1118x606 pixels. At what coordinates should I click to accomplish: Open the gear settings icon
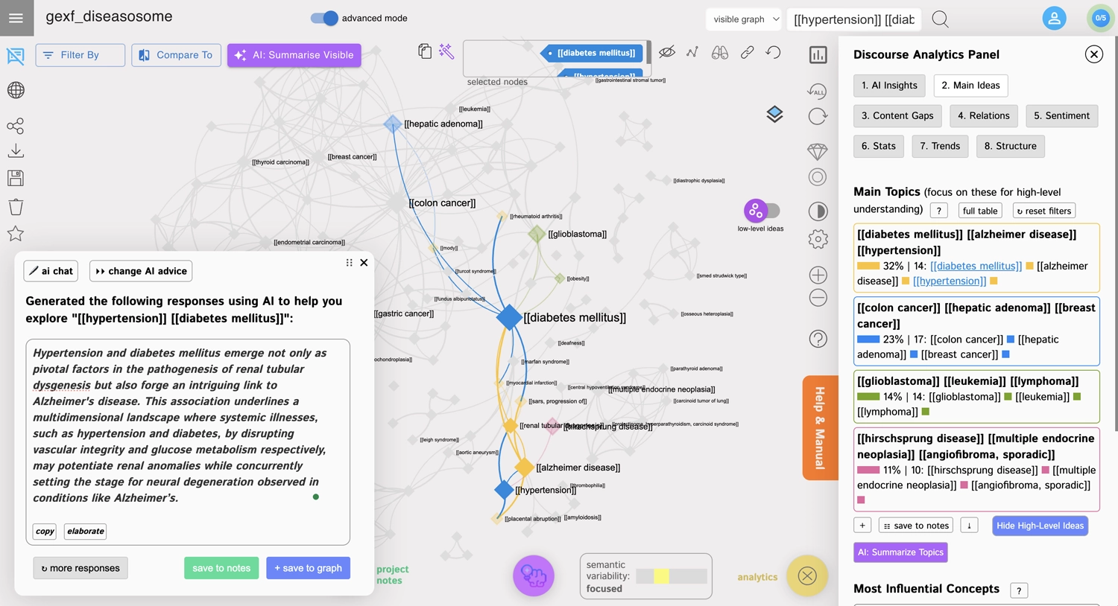[818, 239]
